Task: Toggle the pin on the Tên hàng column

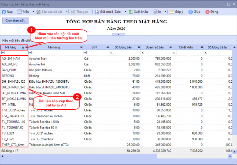Action: 81,48
